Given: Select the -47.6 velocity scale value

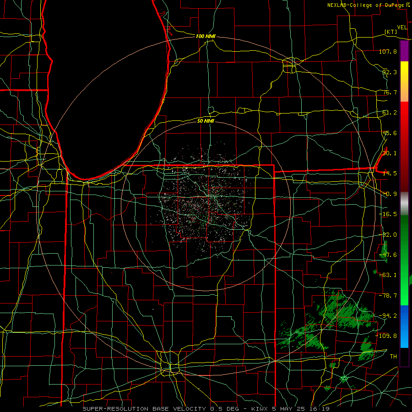Looking at the screenshot, I should pos(388,255).
